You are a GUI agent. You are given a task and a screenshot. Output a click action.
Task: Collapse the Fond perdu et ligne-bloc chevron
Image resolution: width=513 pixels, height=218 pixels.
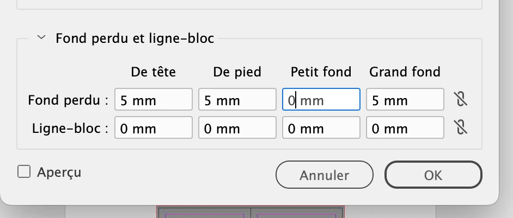(40, 39)
